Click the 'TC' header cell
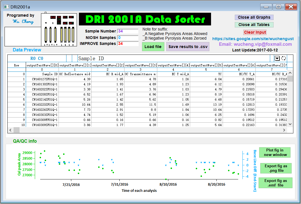This screenshot has height=204, width=301. 207,74
